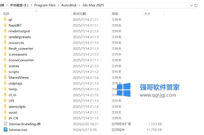Click the temp folder icon

5,89
